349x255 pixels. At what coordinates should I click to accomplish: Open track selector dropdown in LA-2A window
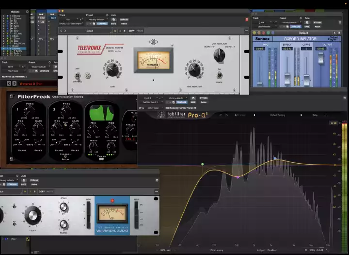coord(68,19)
